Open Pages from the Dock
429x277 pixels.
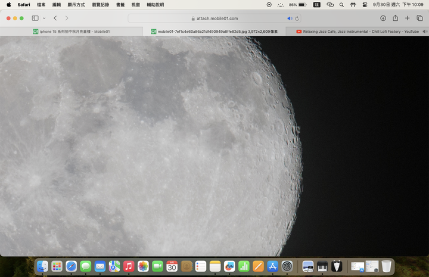point(258,266)
